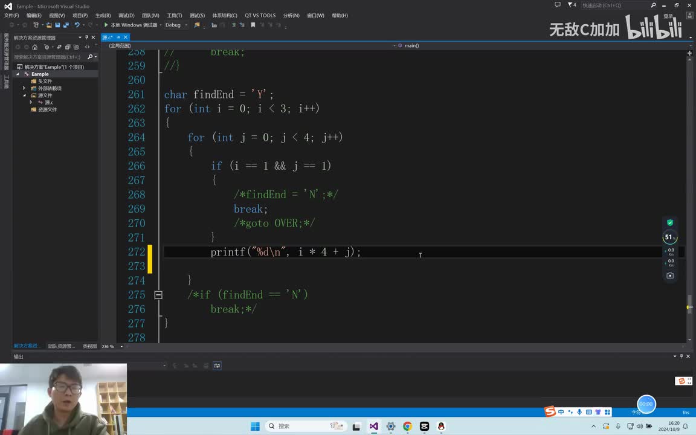Select solution 解决方案"Eample" tree node
The height and width of the screenshot is (435, 696).
click(x=54, y=67)
